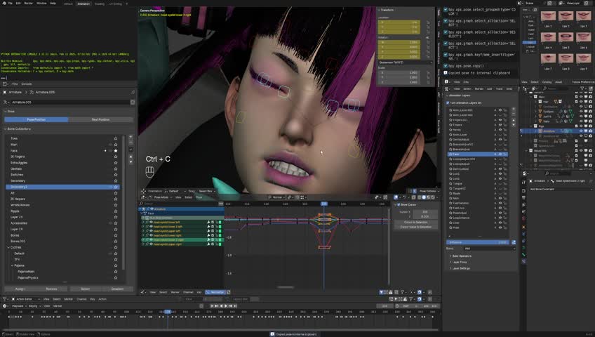Open Key menu in graph editor header
This screenshot has width=595, height=337.
(x=199, y=292)
